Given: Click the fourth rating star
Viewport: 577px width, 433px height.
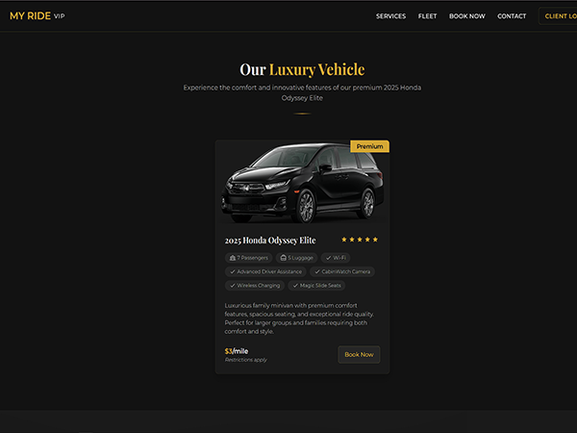Looking at the screenshot, I should (367, 240).
